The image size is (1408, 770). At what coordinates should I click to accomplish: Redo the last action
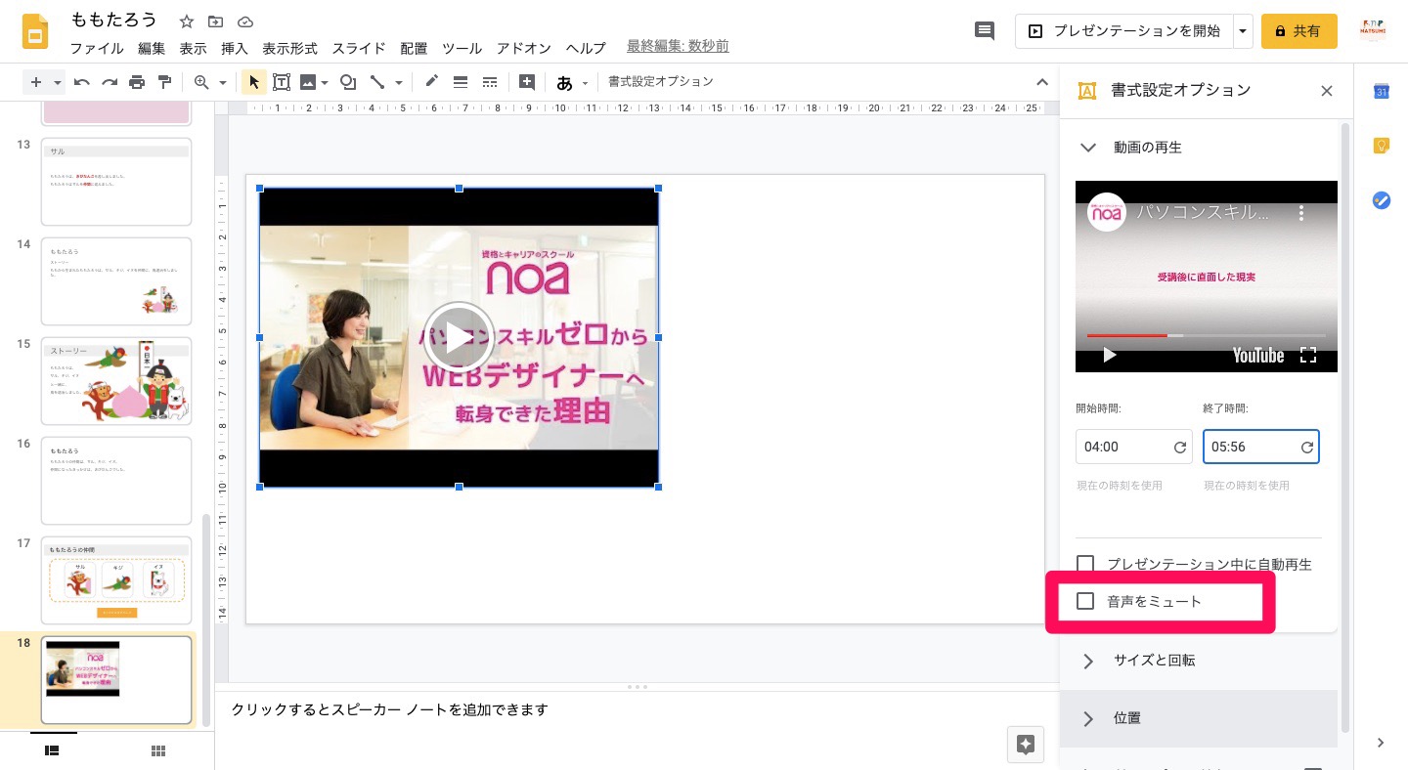pyautogui.click(x=110, y=82)
